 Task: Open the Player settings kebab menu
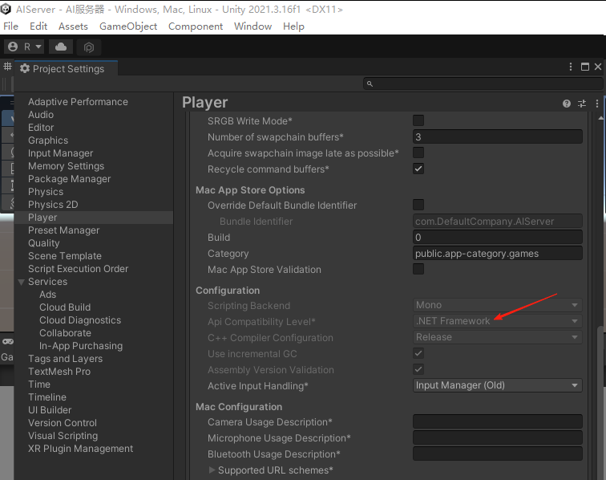point(596,104)
